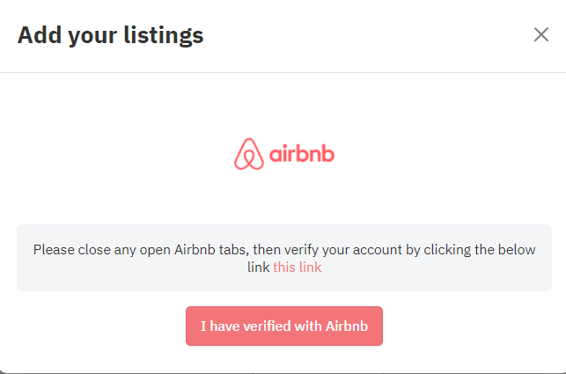Close the Add your listings dialog

541,34
